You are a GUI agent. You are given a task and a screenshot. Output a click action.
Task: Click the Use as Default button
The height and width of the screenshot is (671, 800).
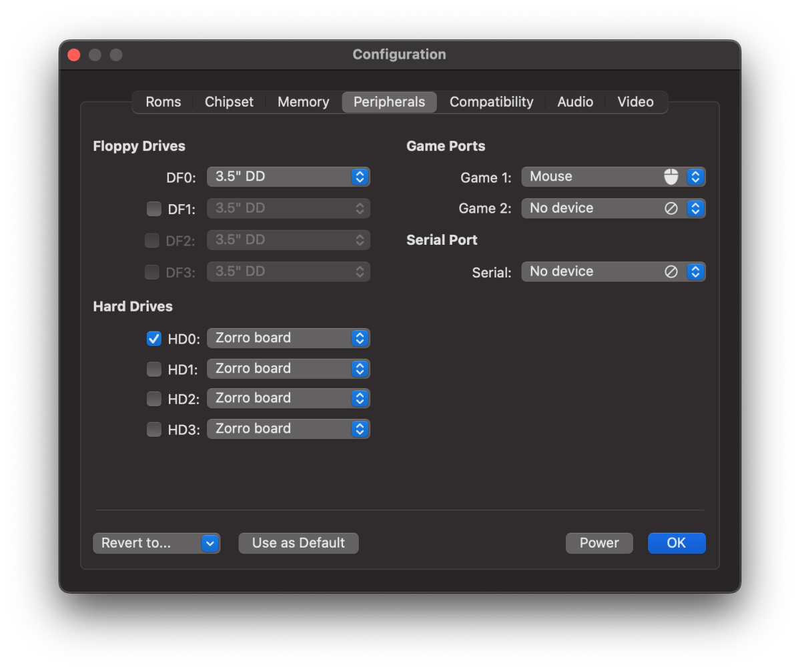298,543
